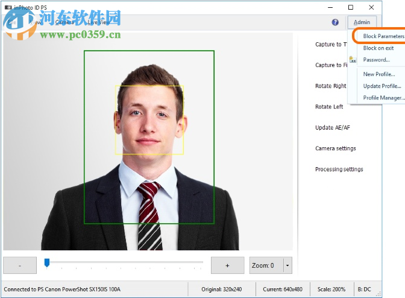Click the Password key icon in Admin menu
Screen dimensions: 405x298
(x=353, y=60)
